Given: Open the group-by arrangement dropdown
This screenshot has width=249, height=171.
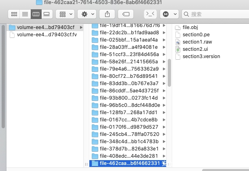Looking at the screenshot, I should point(66,14).
